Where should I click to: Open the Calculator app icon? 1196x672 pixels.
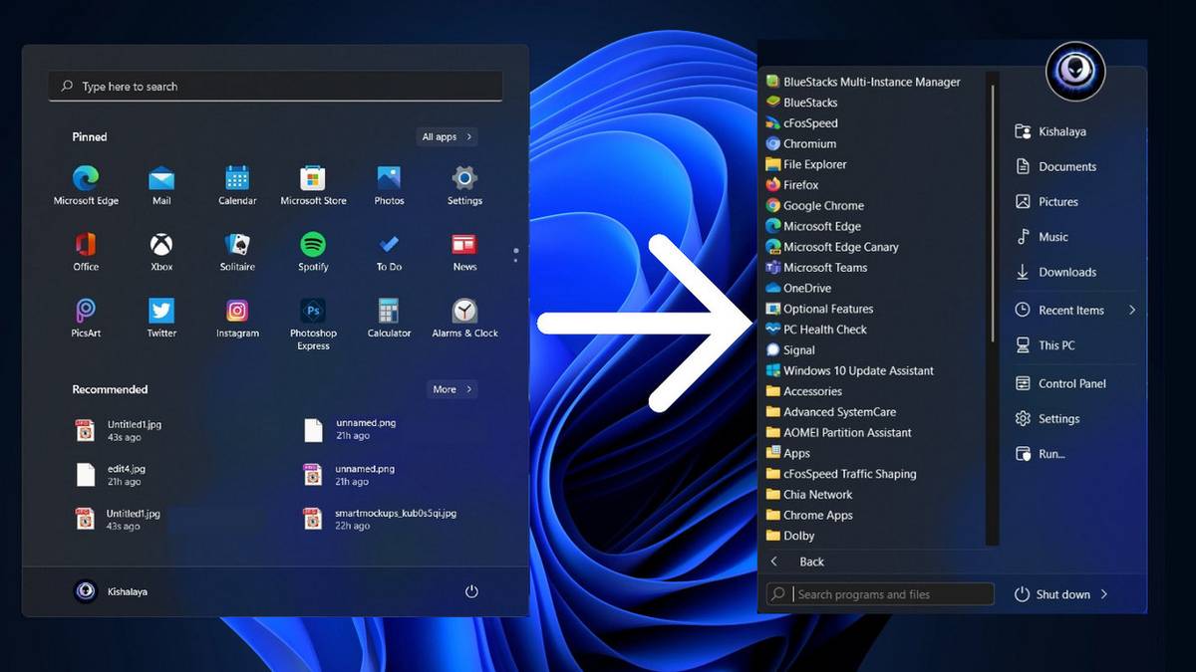[389, 313]
